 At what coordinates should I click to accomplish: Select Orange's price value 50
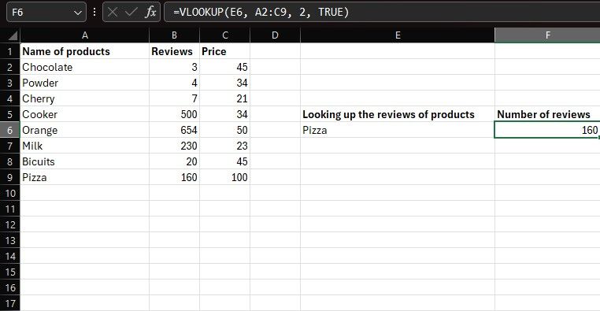225,130
